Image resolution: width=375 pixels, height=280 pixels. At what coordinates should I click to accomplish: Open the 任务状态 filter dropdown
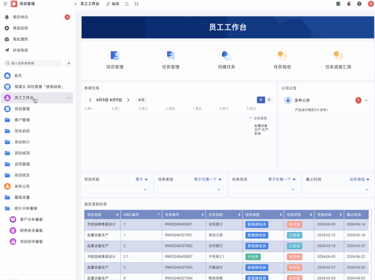pos(264,189)
